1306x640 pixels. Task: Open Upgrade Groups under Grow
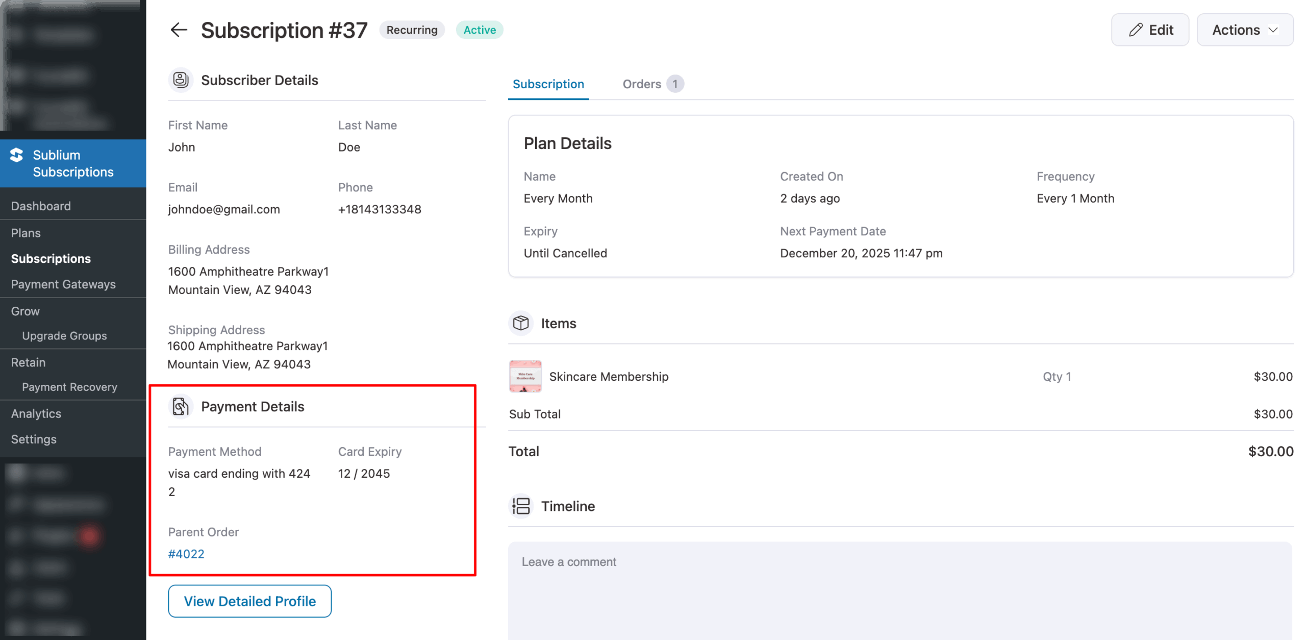pyautogui.click(x=64, y=336)
